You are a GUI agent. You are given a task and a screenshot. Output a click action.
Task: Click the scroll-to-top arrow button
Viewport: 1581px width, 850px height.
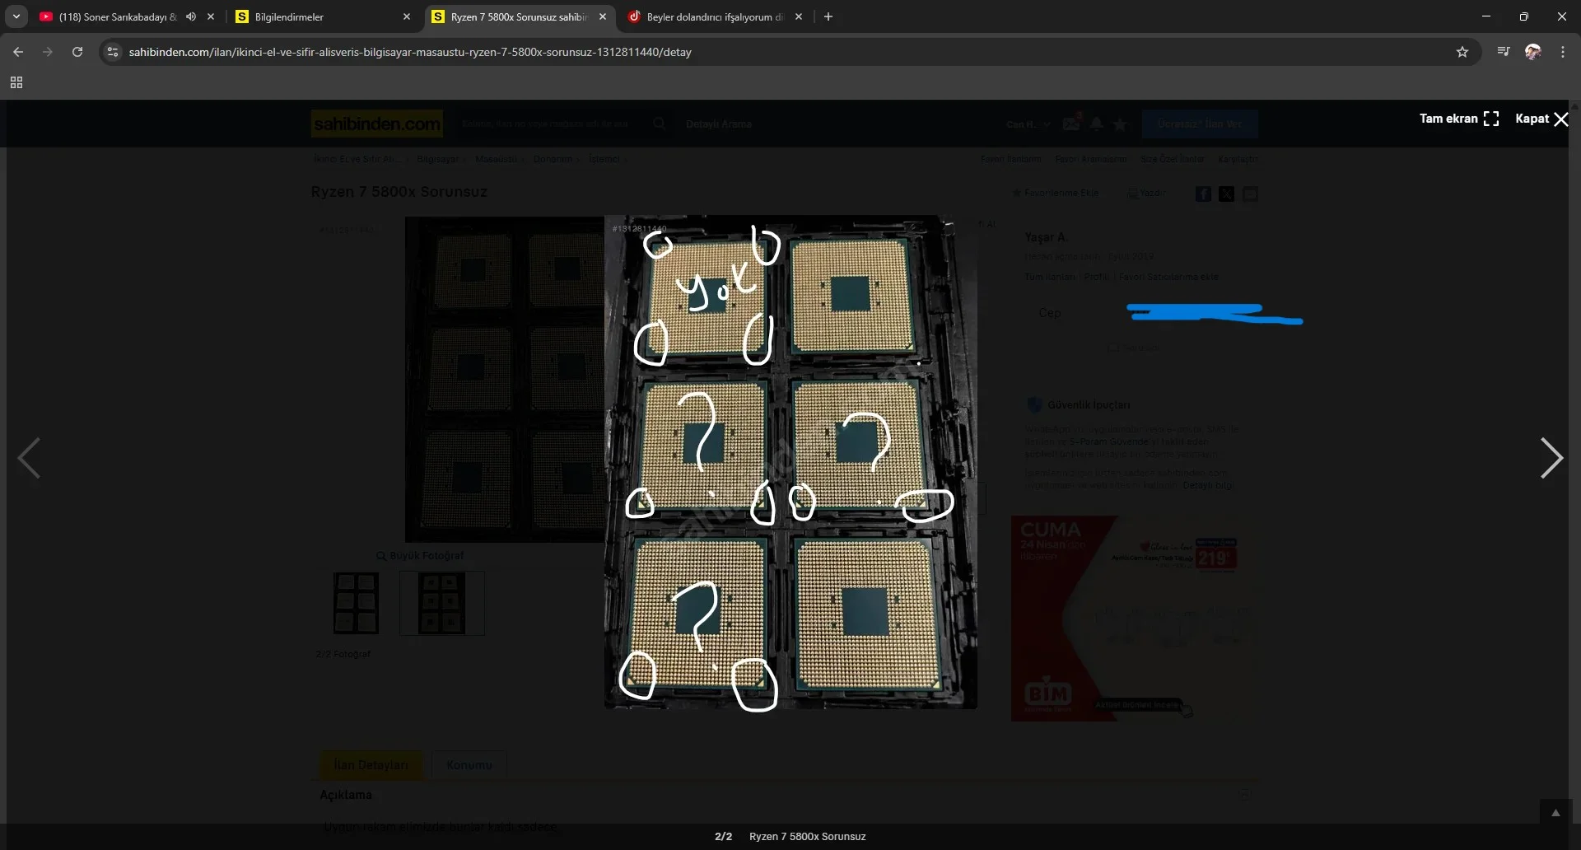[x=1555, y=813]
